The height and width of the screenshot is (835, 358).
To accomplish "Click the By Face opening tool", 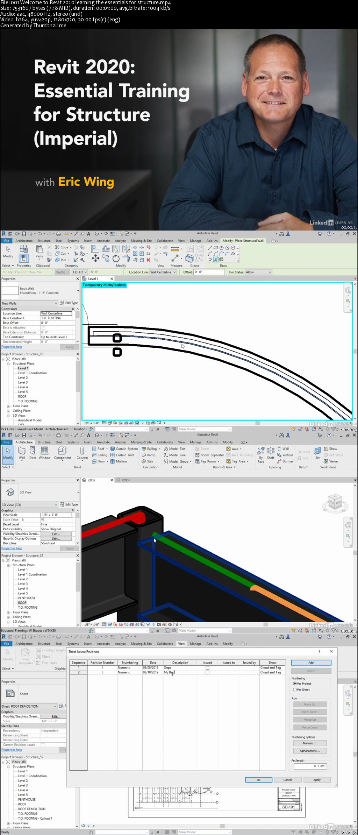I will pyautogui.click(x=261, y=455).
